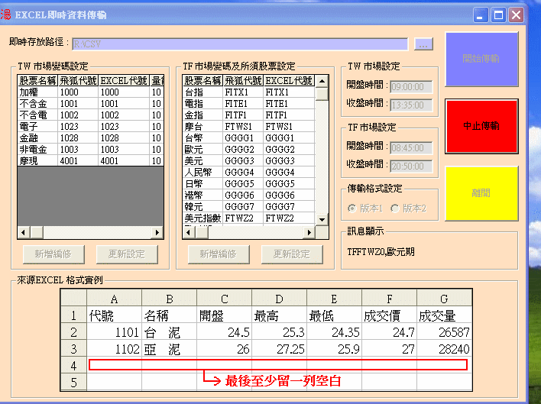
Task: Click the 4001 cell in TW EXCEL代號 column
Action: coord(125,160)
